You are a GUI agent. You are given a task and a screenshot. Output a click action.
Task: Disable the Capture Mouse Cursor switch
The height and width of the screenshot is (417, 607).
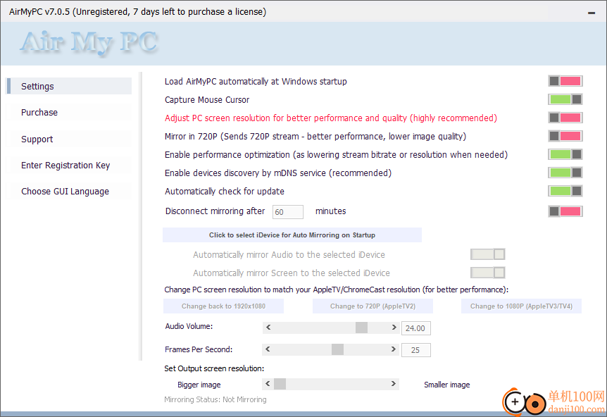coord(565,99)
